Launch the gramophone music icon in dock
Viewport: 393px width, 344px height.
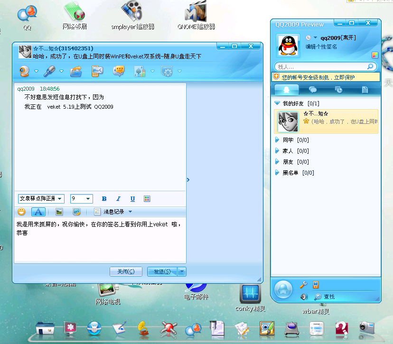(x=144, y=328)
